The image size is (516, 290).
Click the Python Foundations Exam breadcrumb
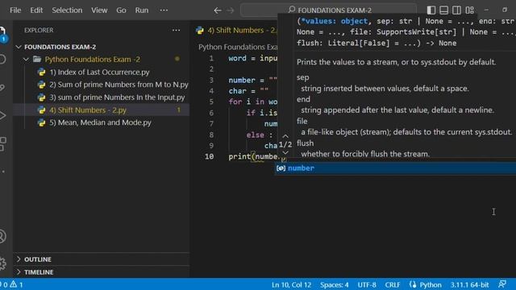(238, 47)
